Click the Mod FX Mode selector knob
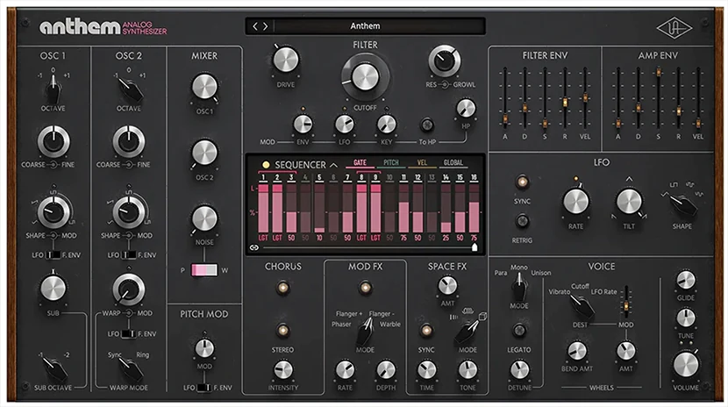This screenshot has width=728, height=407. click(365, 331)
